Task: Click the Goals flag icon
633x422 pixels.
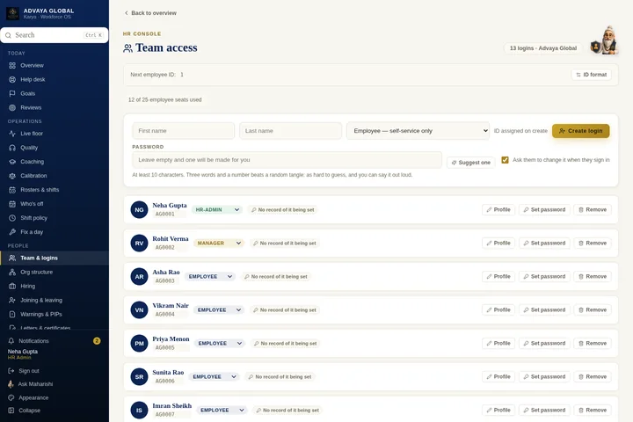Action: pyautogui.click(x=12, y=93)
